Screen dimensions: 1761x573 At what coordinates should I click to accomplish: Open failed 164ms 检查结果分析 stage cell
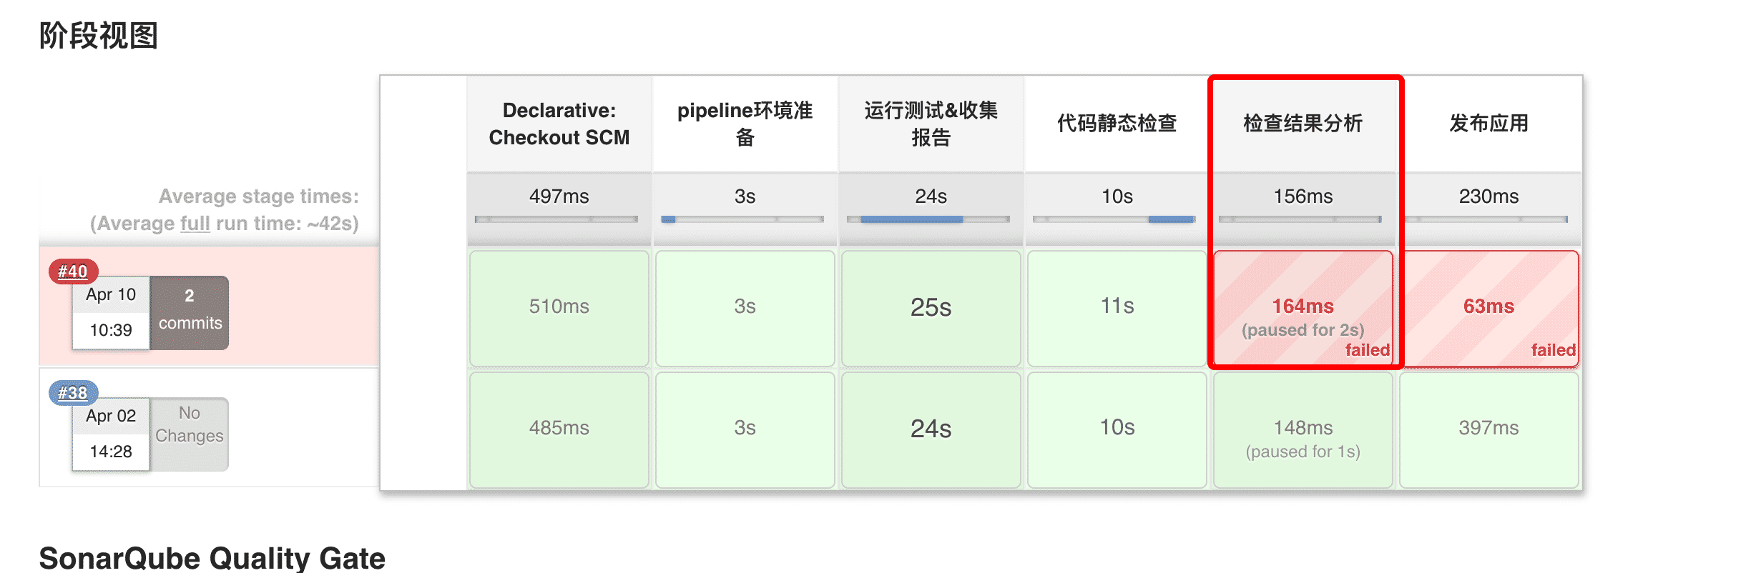coord(1303,308)
